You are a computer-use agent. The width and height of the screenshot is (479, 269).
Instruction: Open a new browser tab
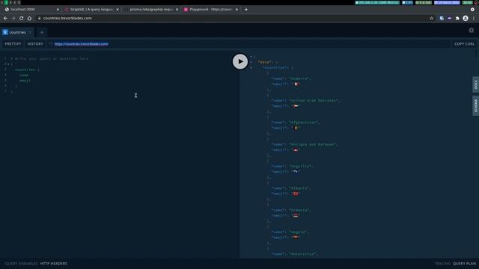pyautogui.click(x=246, y=10)
